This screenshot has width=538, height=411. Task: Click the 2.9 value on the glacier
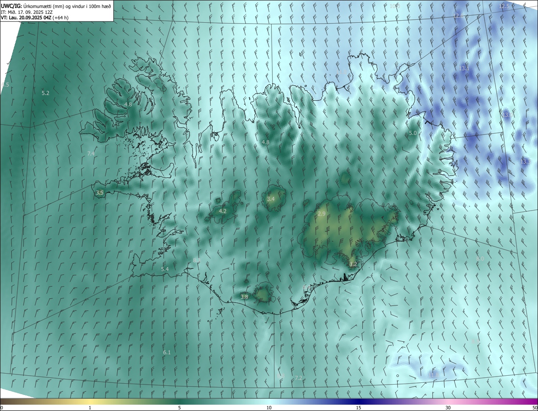(322, 214)
